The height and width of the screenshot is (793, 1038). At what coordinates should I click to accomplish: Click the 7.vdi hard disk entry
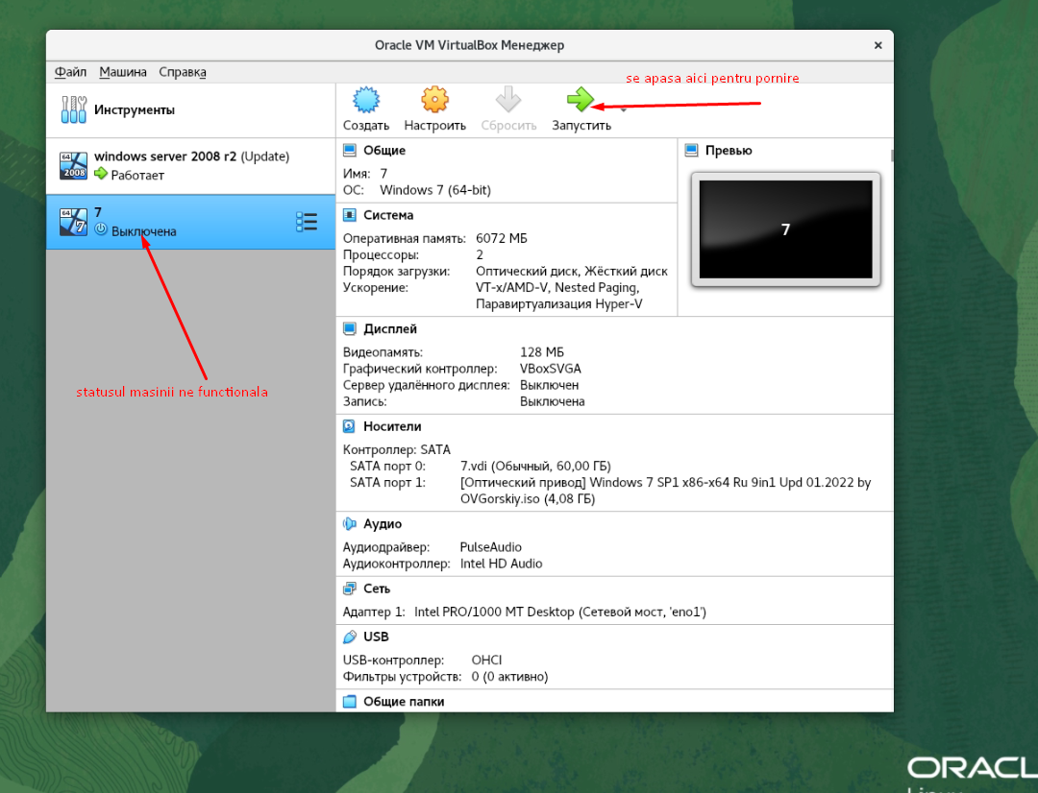click(535, 467)
